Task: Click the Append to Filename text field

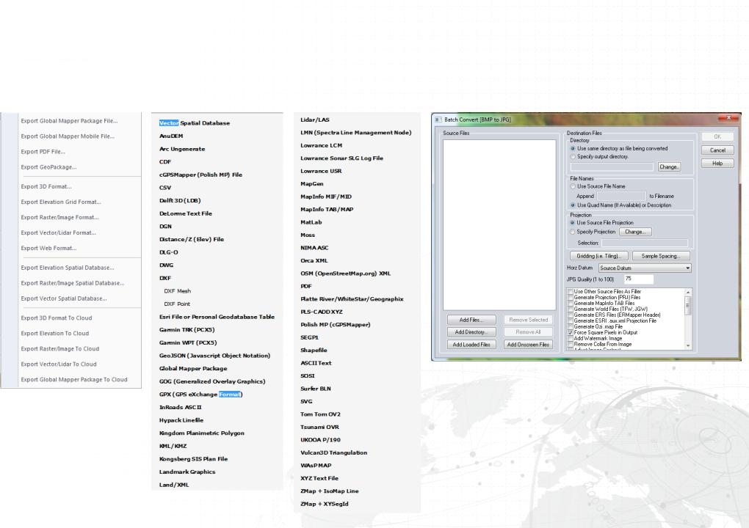Action: click(621, 196)
